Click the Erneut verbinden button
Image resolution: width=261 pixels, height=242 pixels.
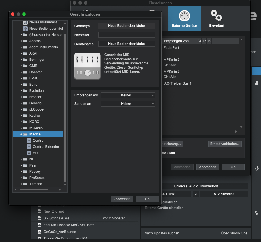225,144
